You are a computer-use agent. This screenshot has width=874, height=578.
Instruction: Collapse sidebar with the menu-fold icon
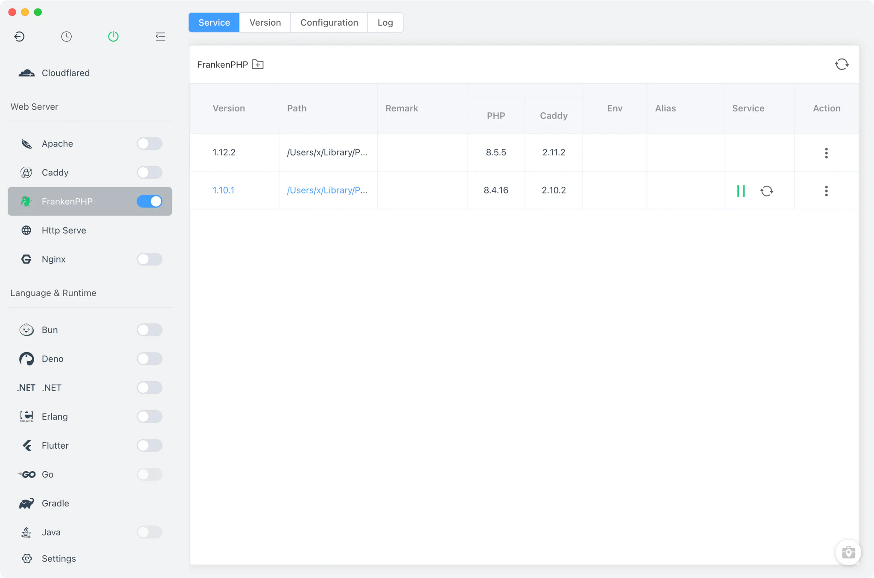(x=160, y=36)
